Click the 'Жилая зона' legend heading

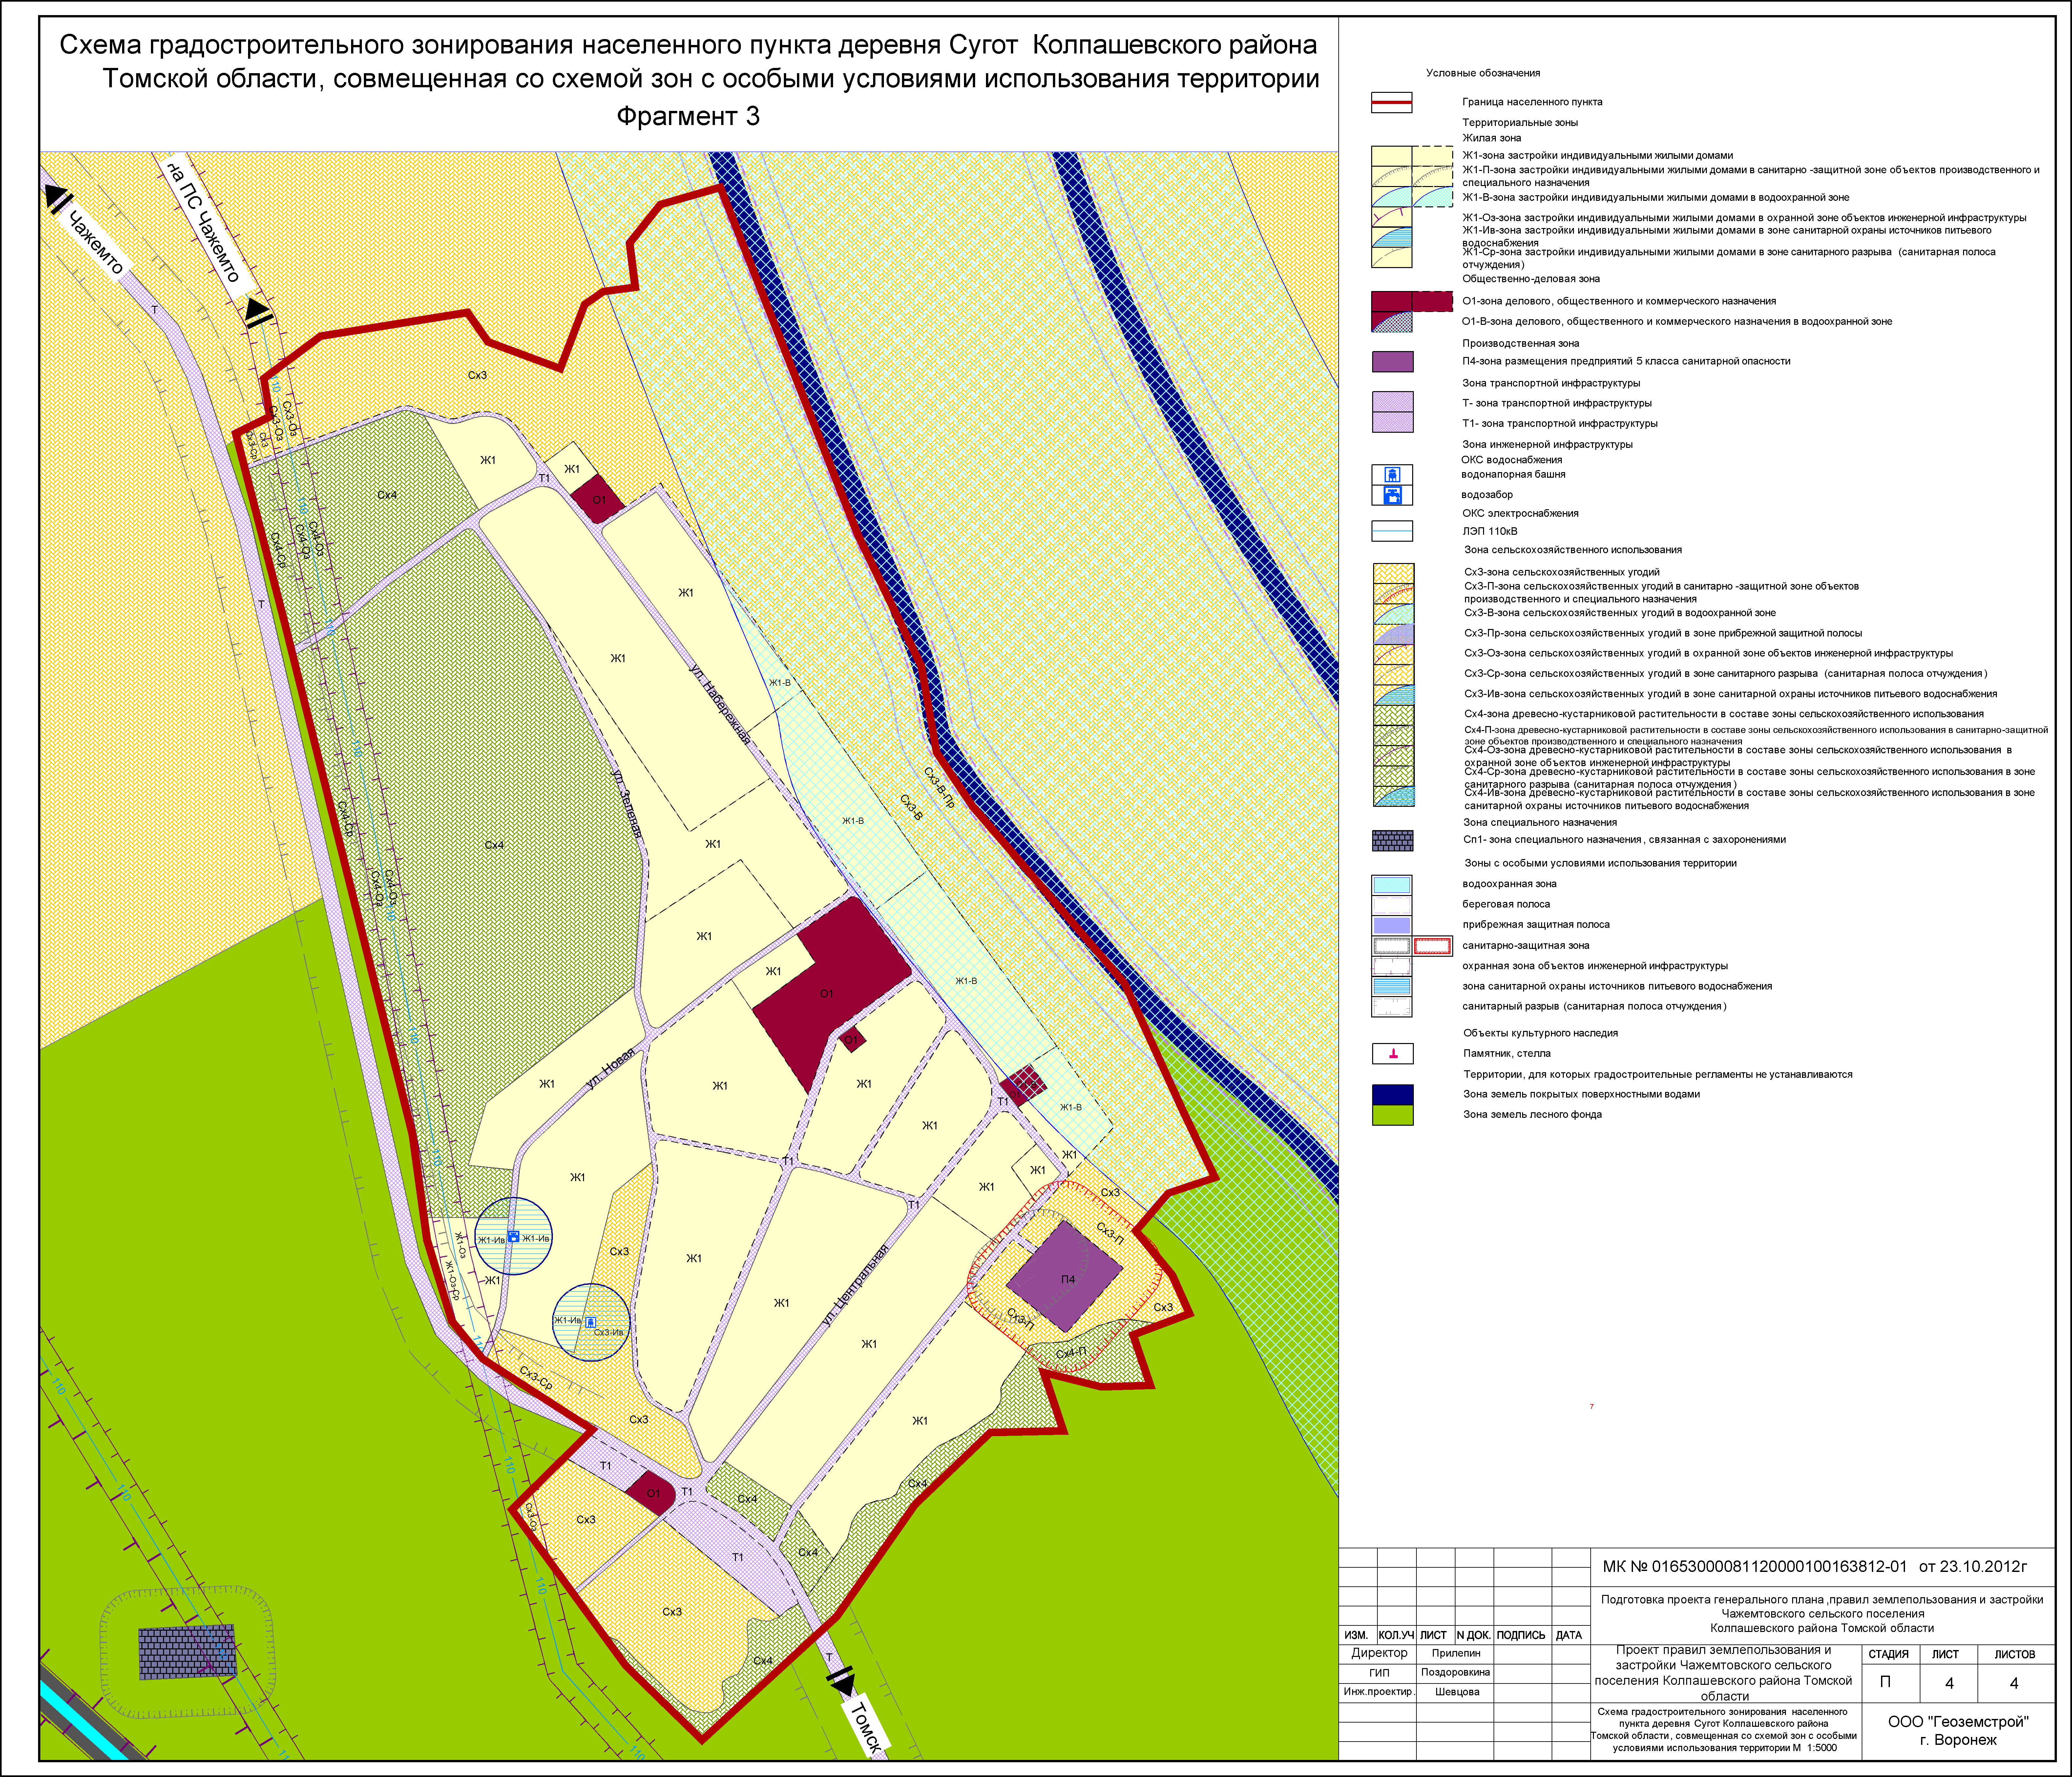(x=1492, y=138)
